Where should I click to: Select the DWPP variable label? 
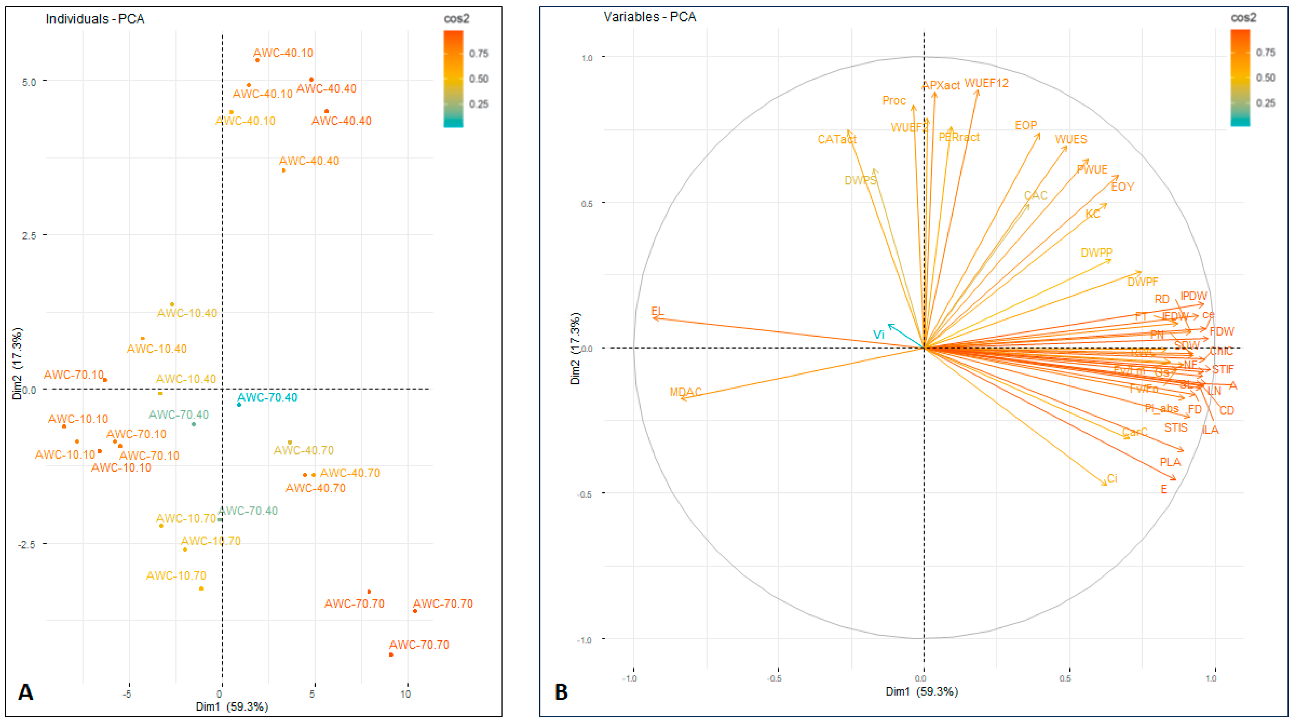(1096, 253)
